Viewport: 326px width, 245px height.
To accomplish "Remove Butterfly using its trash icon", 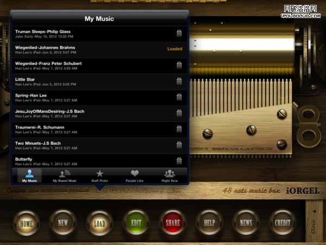I will 179,161.
